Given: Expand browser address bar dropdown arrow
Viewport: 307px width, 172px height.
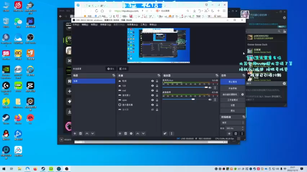Looking at the screenshot, I should coord(151,11).
